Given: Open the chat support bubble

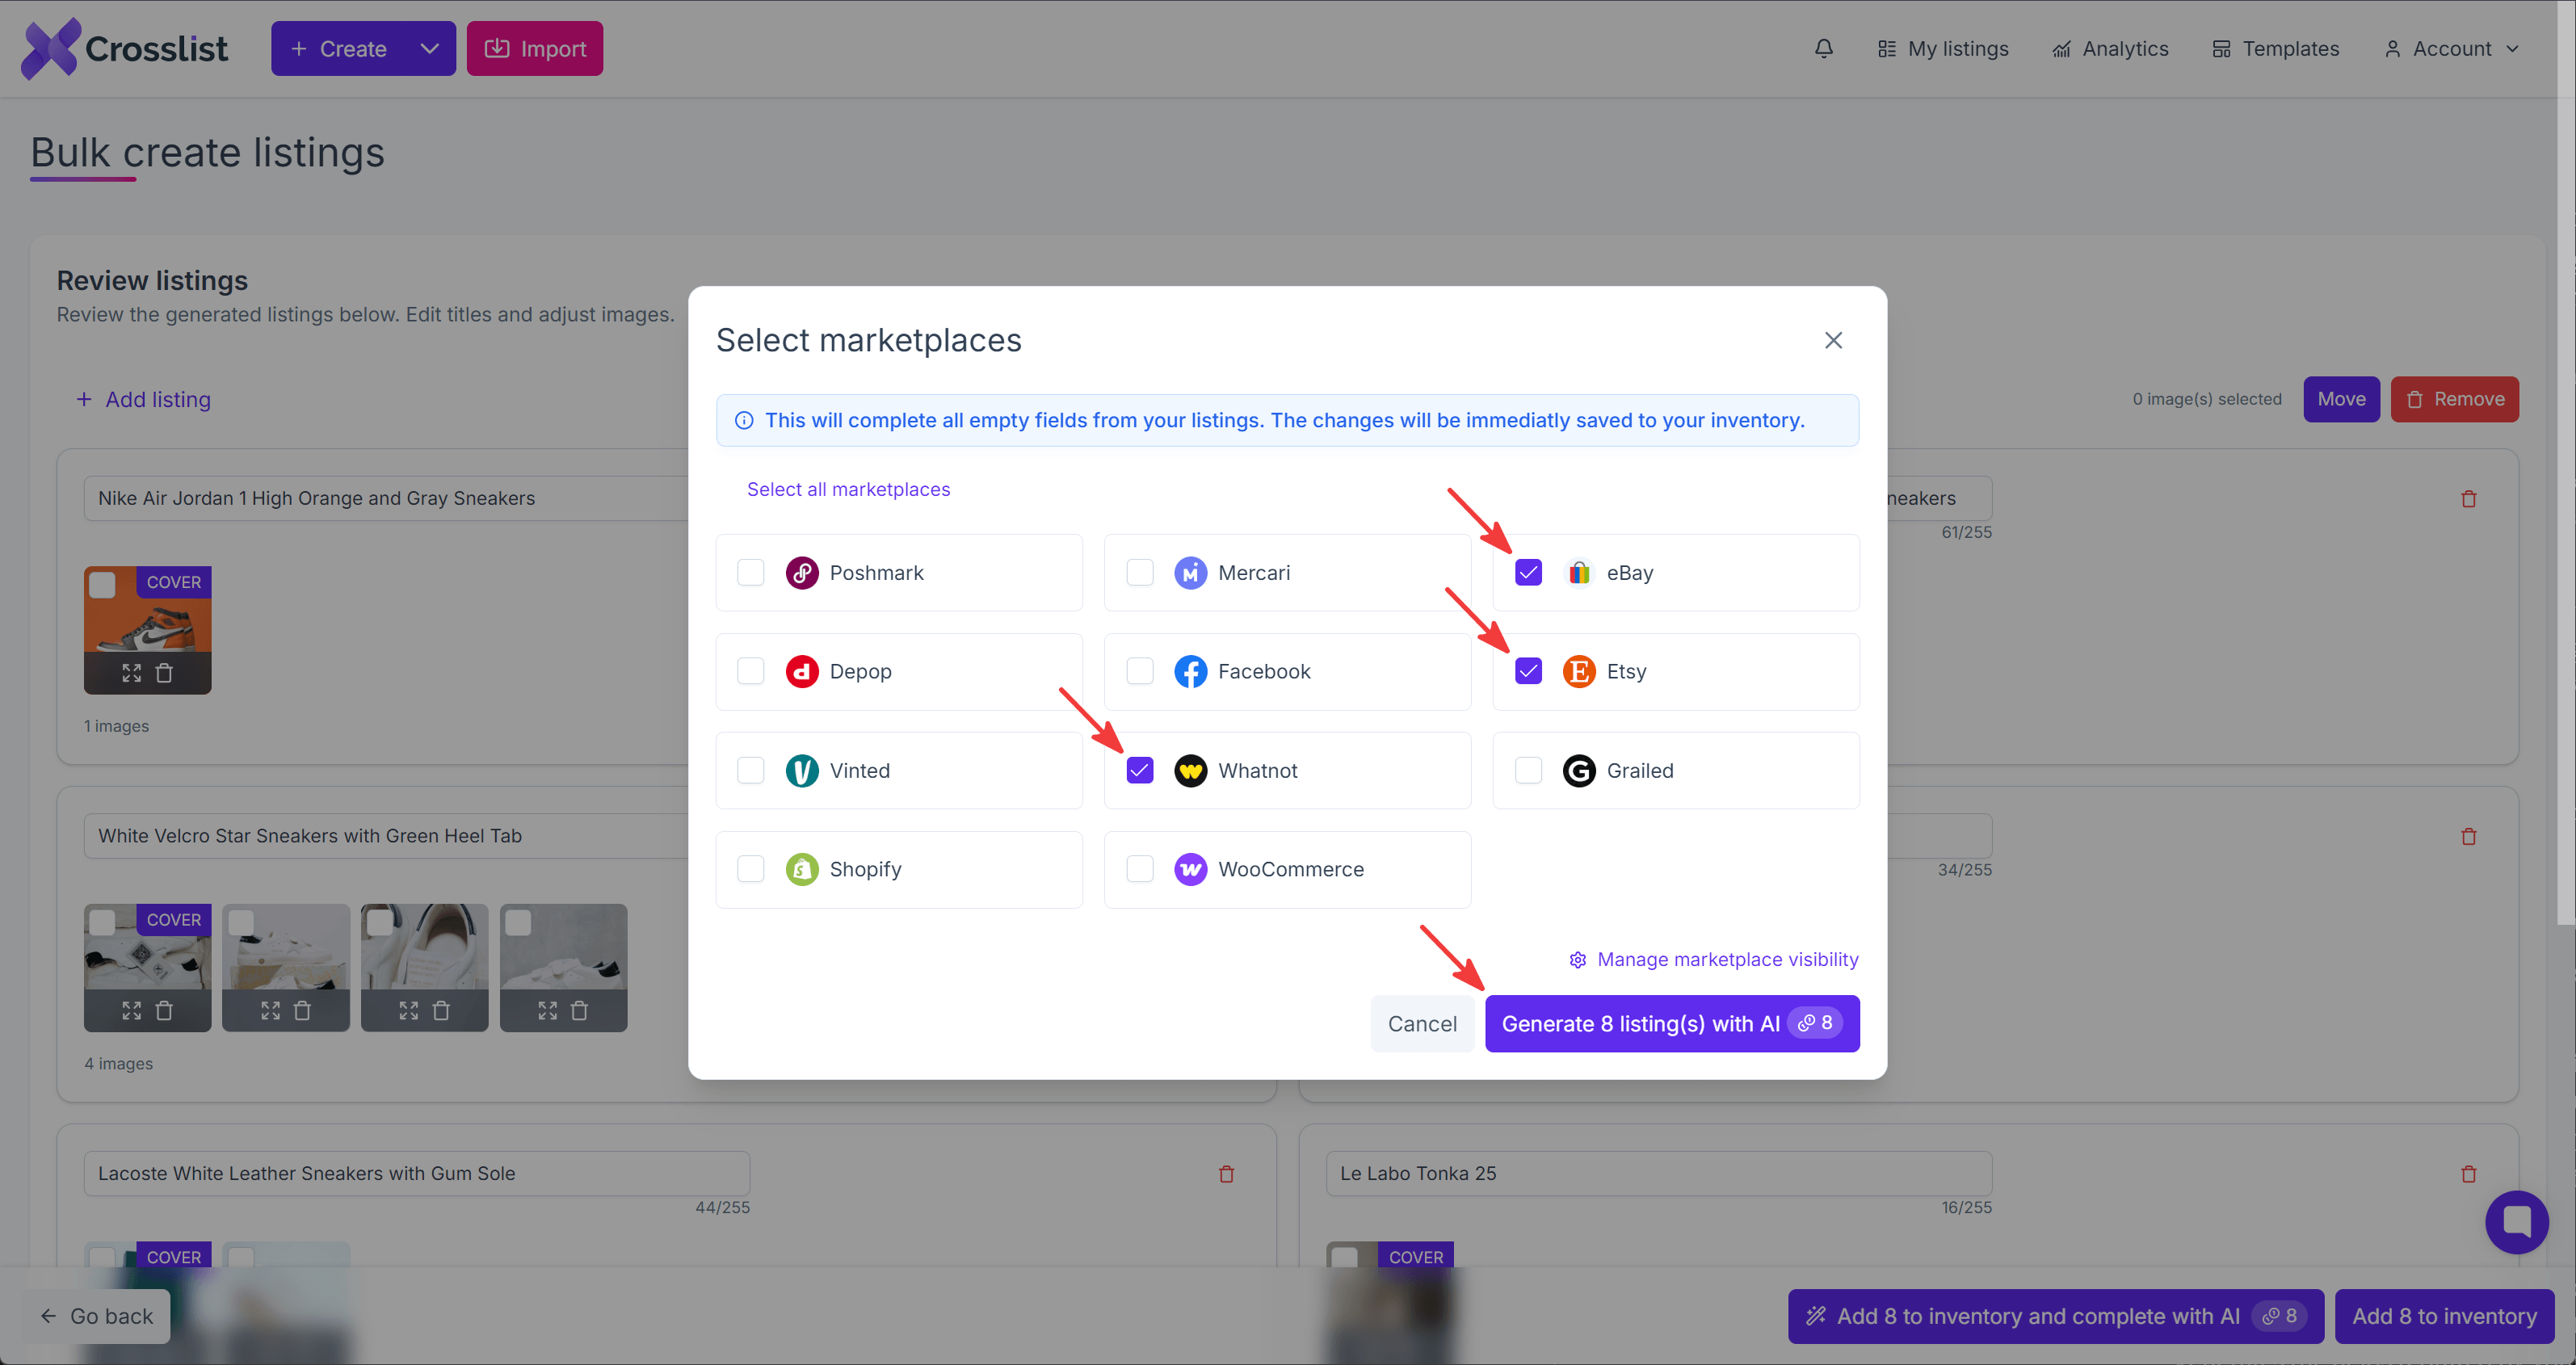Looking at the screenshot, I should (2516, 1222).
